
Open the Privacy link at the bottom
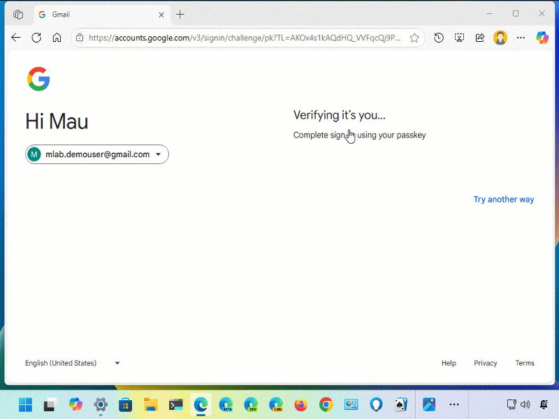(x=486, y=362)
